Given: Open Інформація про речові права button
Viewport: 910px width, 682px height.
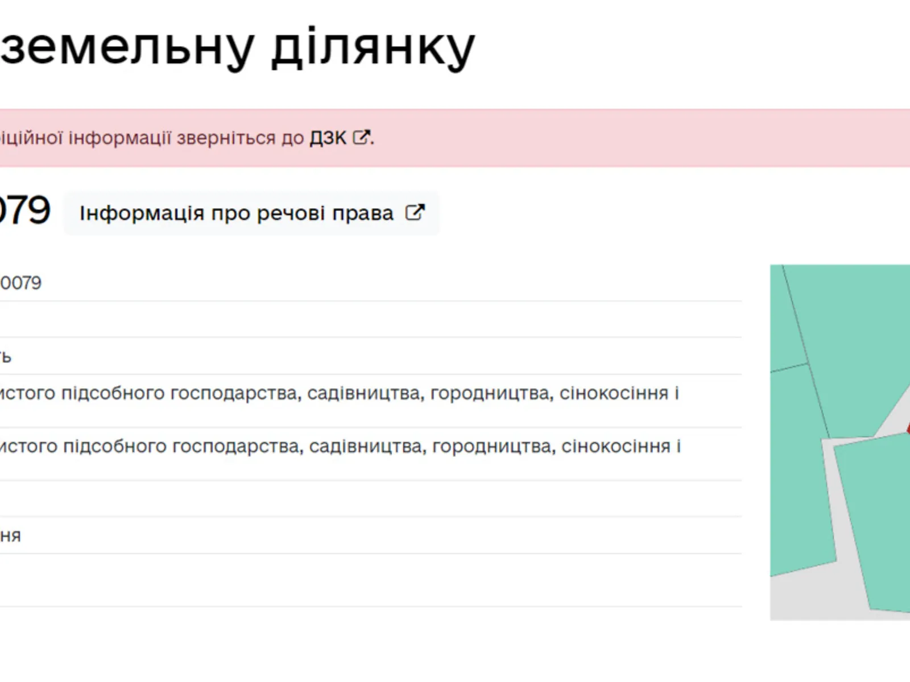Looking at the screenshot, I should 251,213.
